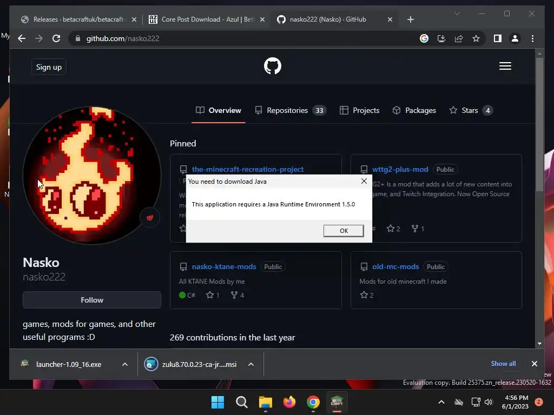Open the nasko-ktane-mods repository

pos(224,267)
